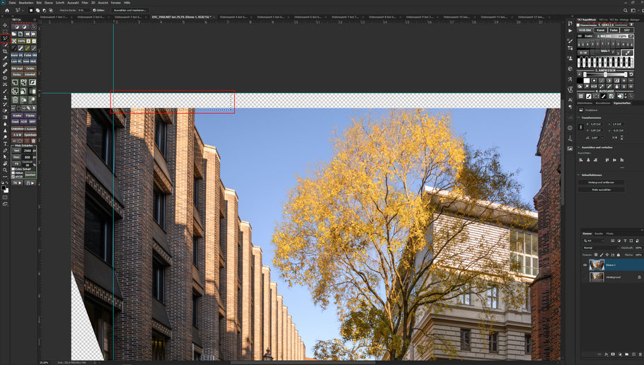Toggle the Aktion checkbox
The image size is (644, 365).
[x=13, y=173]
